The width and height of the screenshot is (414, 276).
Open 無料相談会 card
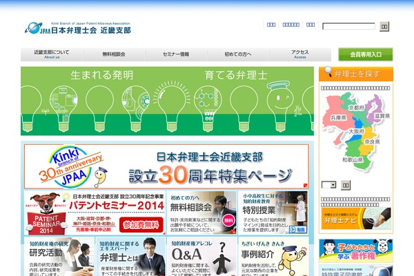201,213
